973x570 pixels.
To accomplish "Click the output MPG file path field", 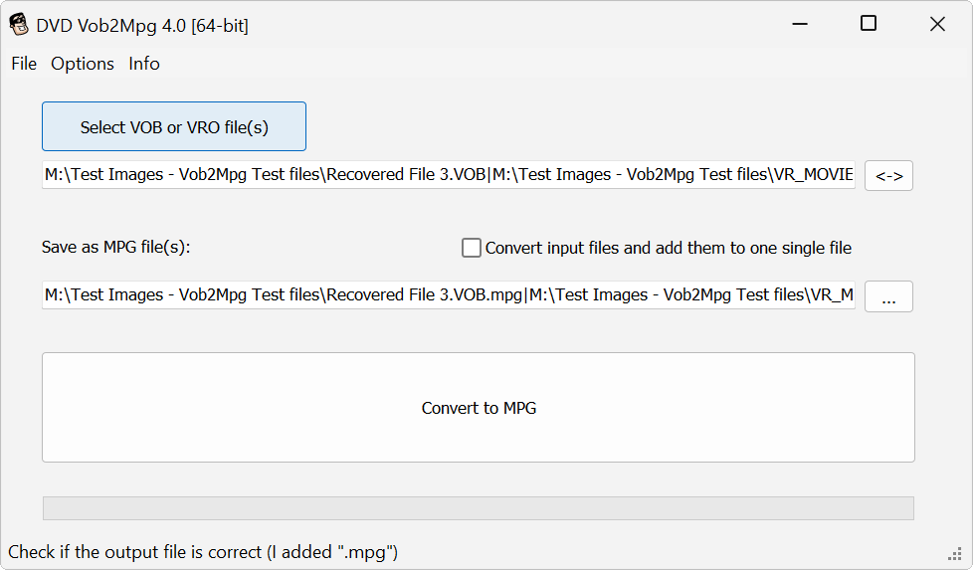I will coord(448,295).
